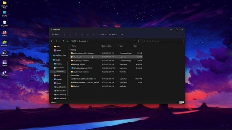
Task: Collapse the Yesterday group
Action: pyautogui.click(x=70, y=75)
